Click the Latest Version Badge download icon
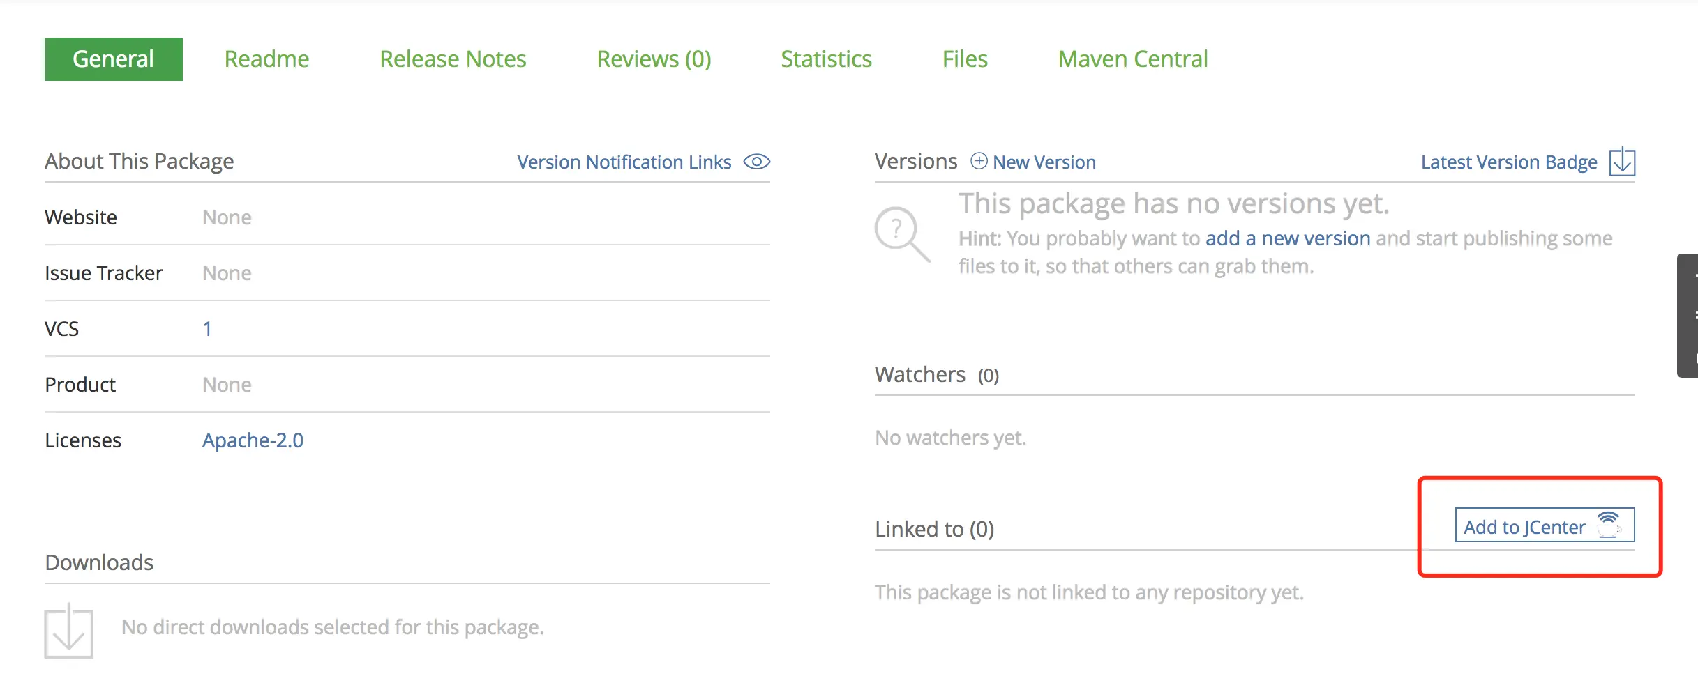 coord(1622,162)
